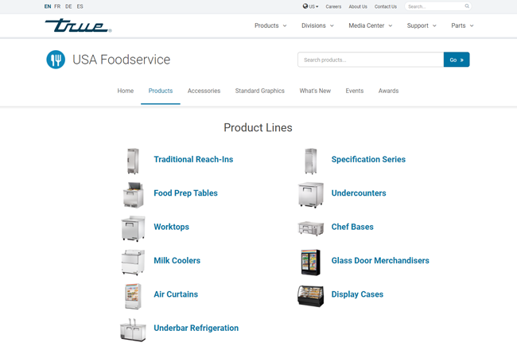Viewport: 517px width, 358px height.
Task: Expand the Divisions dropdown menu
Action: click(317, 25)
